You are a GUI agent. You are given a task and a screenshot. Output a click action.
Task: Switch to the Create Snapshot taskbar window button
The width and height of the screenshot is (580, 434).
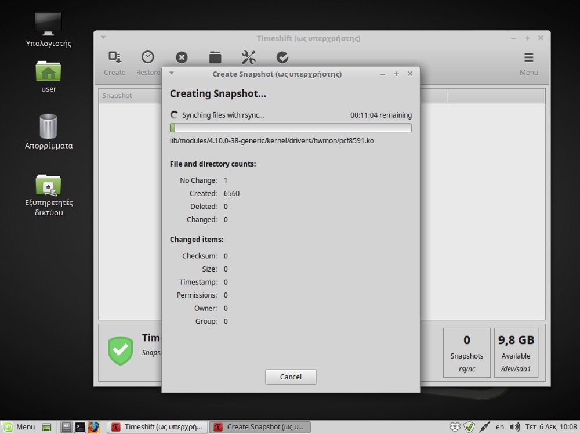(260, 427)
